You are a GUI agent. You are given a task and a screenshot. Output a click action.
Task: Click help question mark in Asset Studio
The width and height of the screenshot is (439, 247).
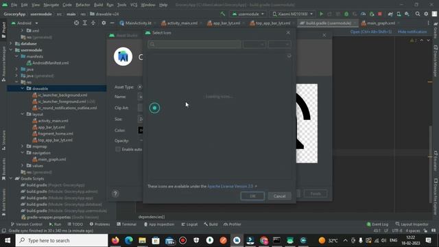[x=115, y=193]
